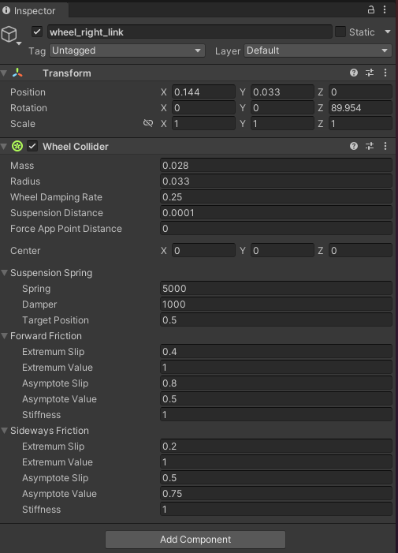Open Transform presets icon
Image resolution: width=398 pixels, height=553 pixels.
coord(370,73)
